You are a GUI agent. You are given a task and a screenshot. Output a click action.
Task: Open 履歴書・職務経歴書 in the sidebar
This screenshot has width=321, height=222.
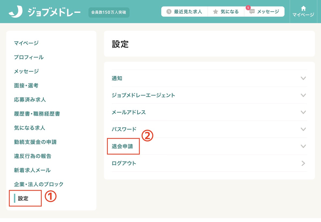pyautogui.click(x=37, y=114)
